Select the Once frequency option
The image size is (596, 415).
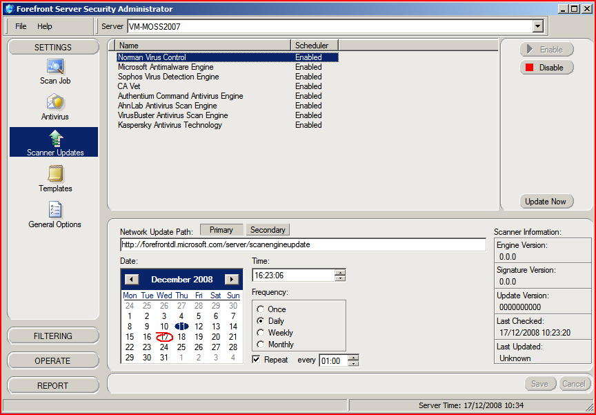click(x=261, y=309)
